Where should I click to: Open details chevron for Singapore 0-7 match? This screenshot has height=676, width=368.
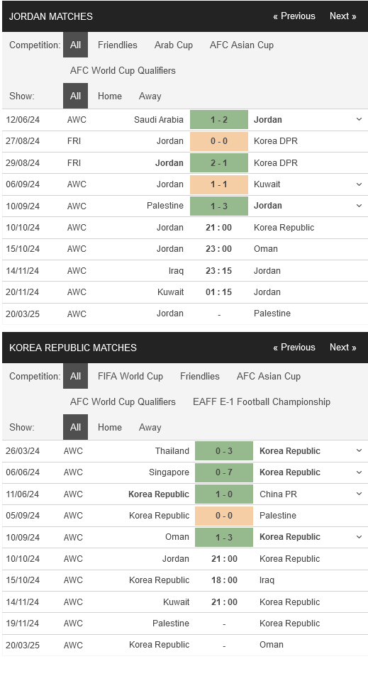point(359,472)
